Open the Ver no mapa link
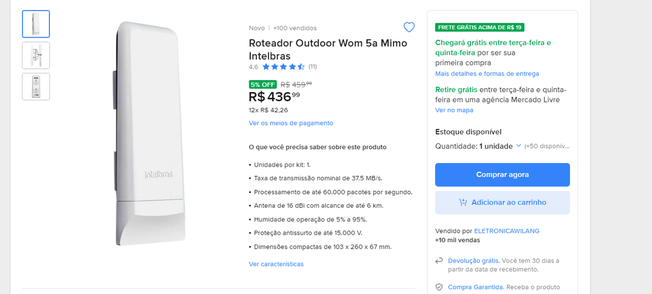Viewport: 652px width, 294px height. 454,110
